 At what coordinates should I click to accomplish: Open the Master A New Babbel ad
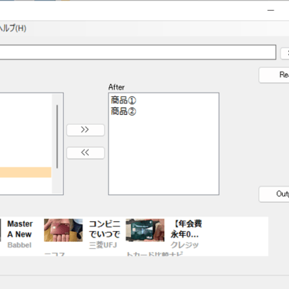pyautogui.click(x=20, y=234)
